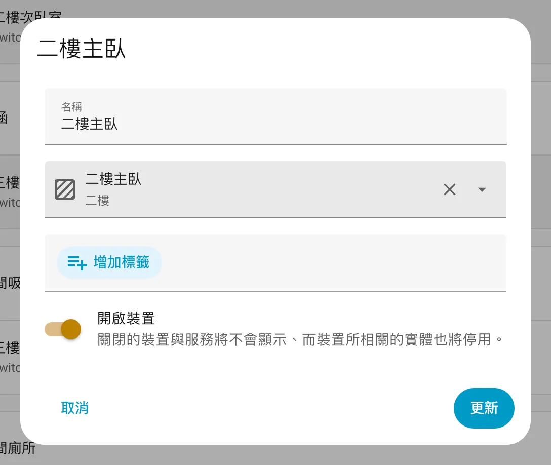Select the background row ending in 間吸
551x465 pixels.
click(10, 283)
